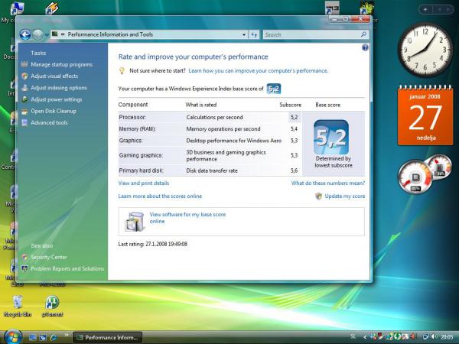The height and width of the screenshot is (344, 459).
Task: Click the software box icon in the online panel
Action: click(133, 222)
